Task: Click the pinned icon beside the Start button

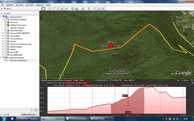Action: click(x=12, y=119)
